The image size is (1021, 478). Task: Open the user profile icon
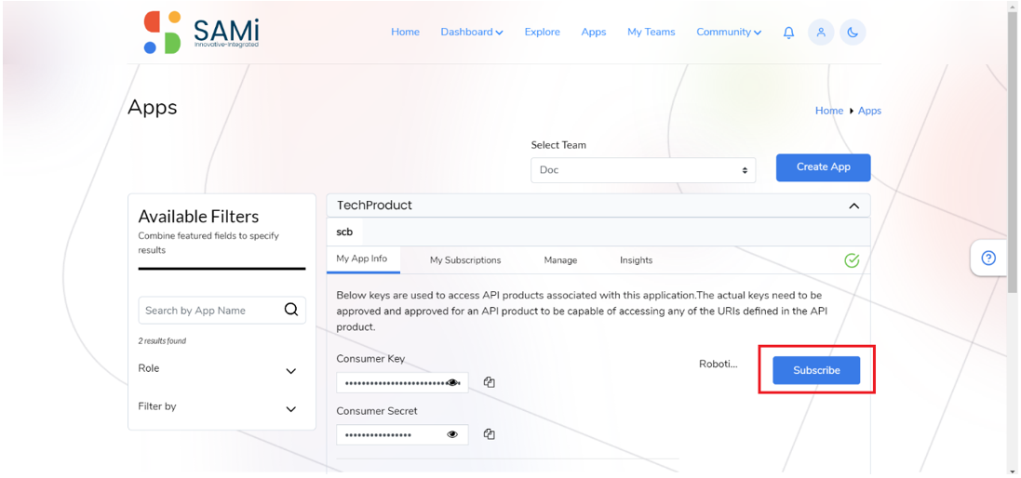[x=821, y=32]
